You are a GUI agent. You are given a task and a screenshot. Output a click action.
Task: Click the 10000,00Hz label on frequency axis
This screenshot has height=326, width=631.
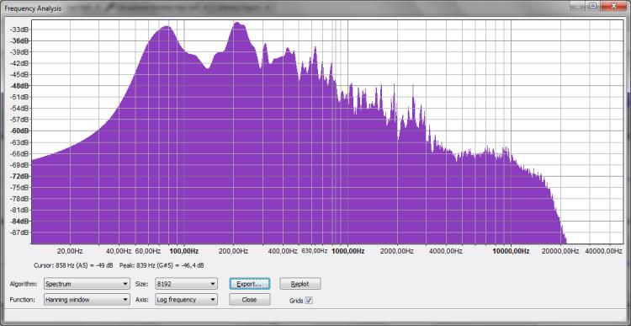pos(511,251)
